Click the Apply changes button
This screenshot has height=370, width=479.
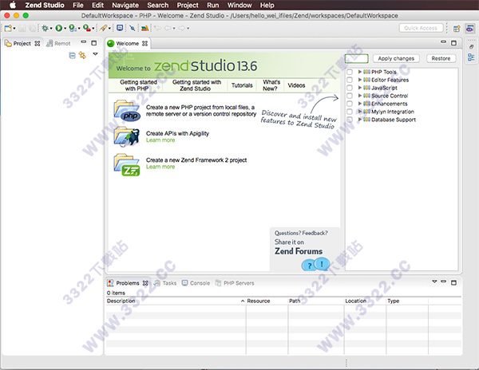(x=396, y=58)
